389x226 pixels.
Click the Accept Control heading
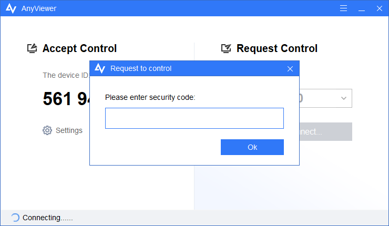coord(79,48)
